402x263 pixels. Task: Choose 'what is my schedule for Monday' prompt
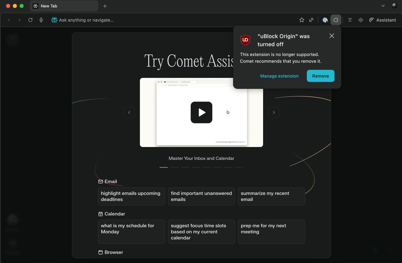pyautogui.click(x=131, y=232)
